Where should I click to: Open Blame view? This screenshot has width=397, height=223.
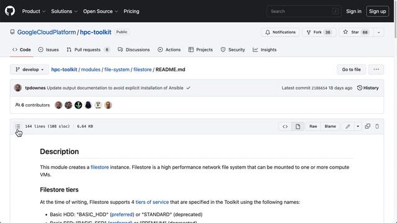pos(330,126)
